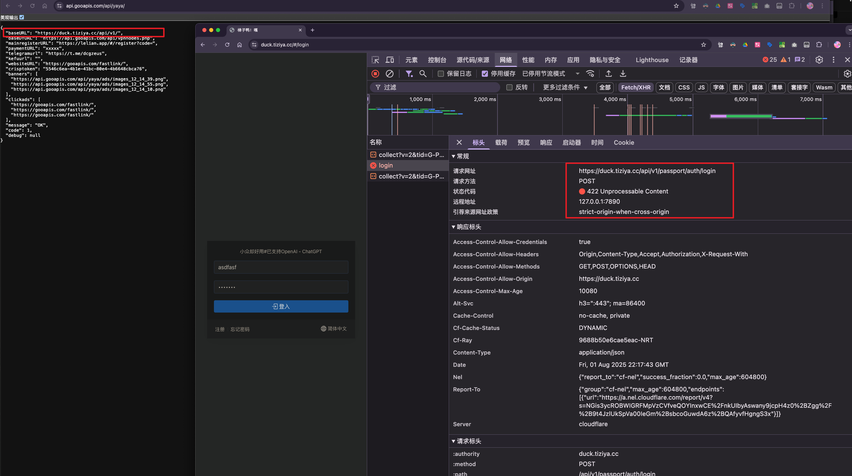Click the record network log icon
This screenshot has width=852, height=476.
375,74
